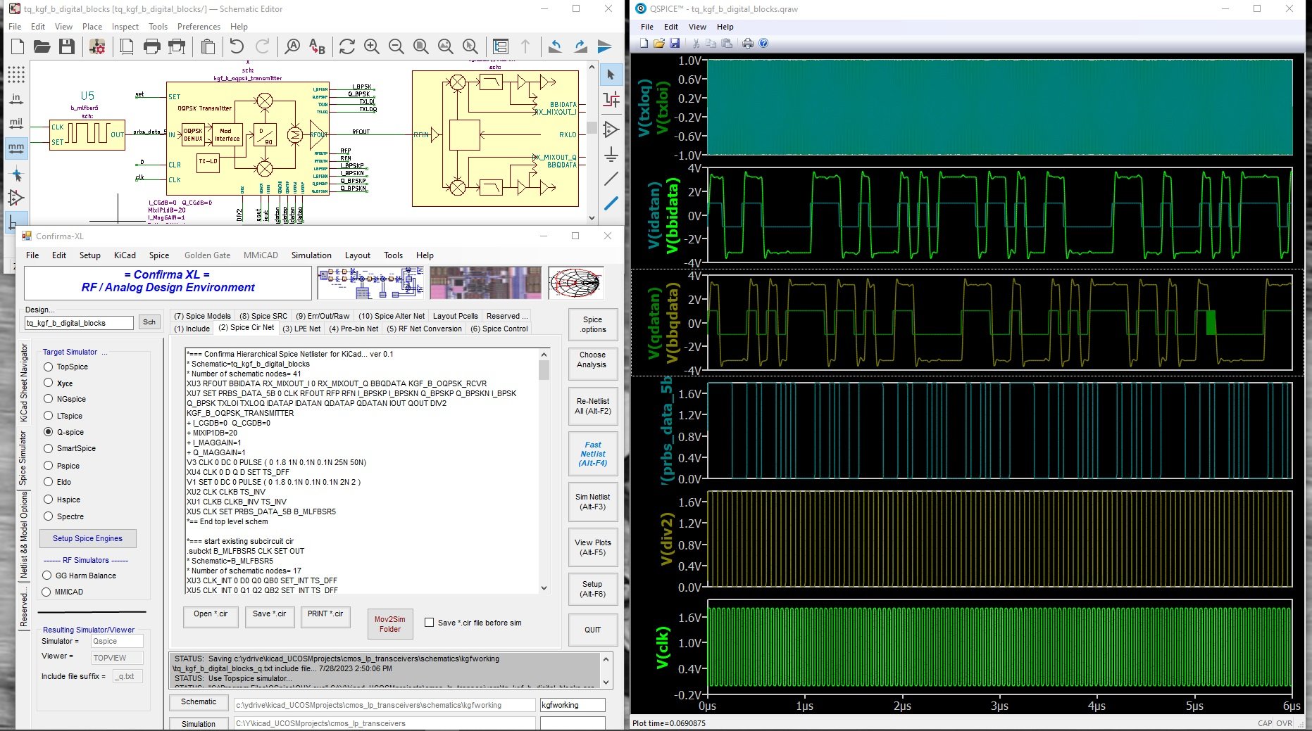Open the Simulation menu in Confirma-XL

pos(311,255)
